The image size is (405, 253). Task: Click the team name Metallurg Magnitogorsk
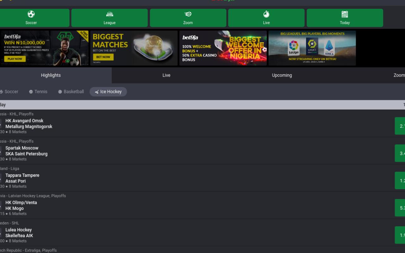[x=29, y=126]
